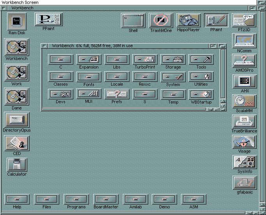The image size is (266, 215).
Task: Launch the Calculator
Action: tap(17, 165)
